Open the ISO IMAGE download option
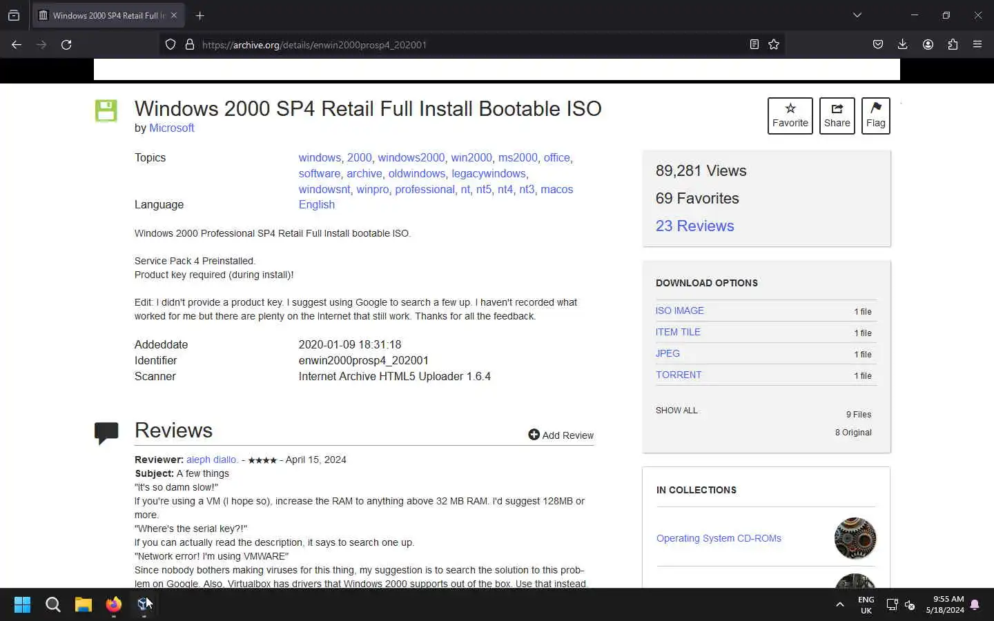Image resolution: width=994 pixels, height=621 pixels. pyautogui.click(x=680, y=310)
